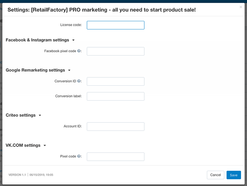Click the 'Account ID:' label text
The height and width of the screenshot is (186, 247).
point(73,126)
